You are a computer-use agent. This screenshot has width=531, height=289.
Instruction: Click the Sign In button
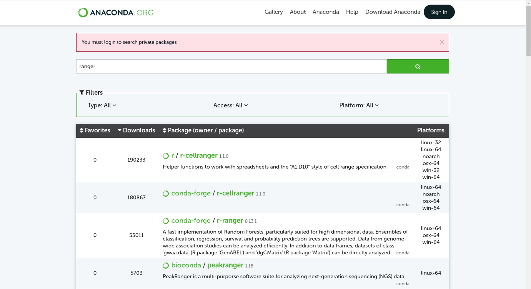pos(439,12)
